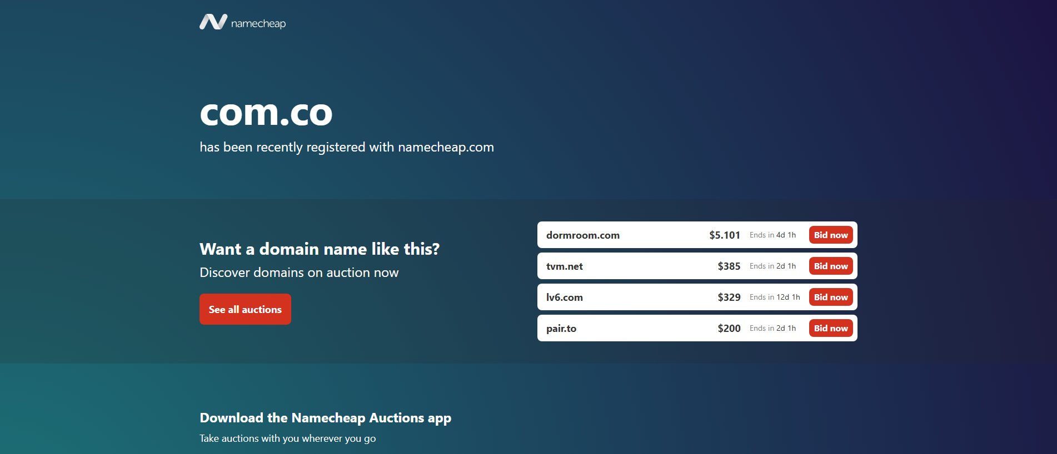
Task: Click Download the Namecheap Auctions app heading
Action: (x=326, y=418)
